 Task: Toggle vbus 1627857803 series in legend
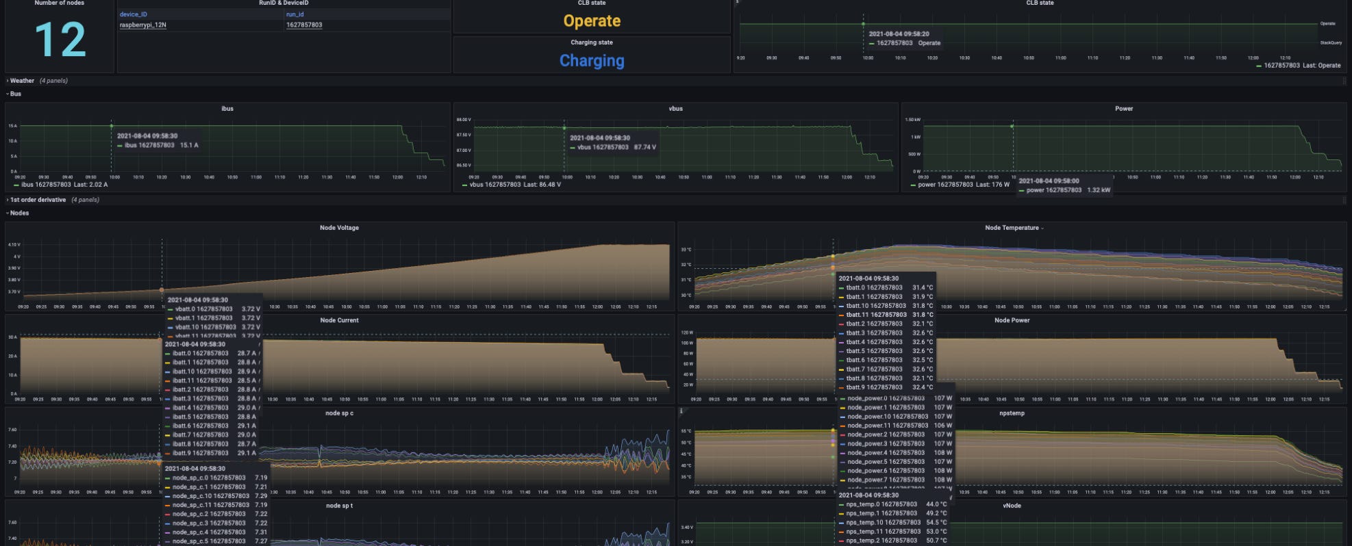(495, 185)
